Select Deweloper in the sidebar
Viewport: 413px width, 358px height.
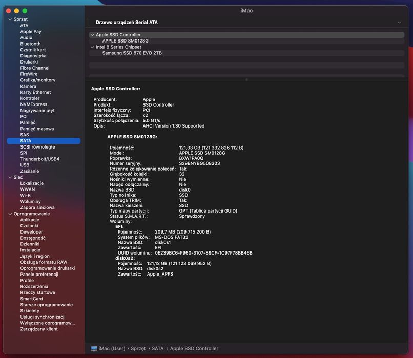tap(31, 232)
